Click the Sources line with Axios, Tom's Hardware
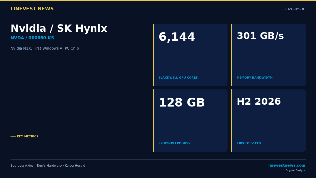316x178 pixels. tap(48, 166)
